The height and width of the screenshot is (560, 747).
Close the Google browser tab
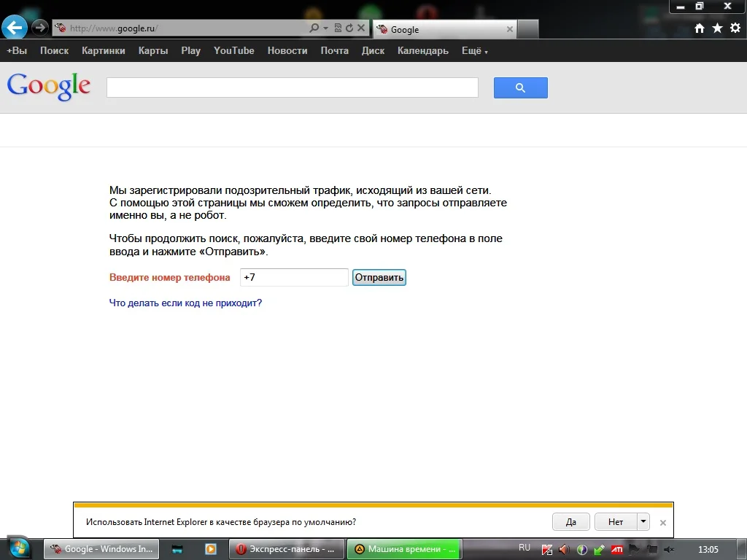tap(510, 29)
